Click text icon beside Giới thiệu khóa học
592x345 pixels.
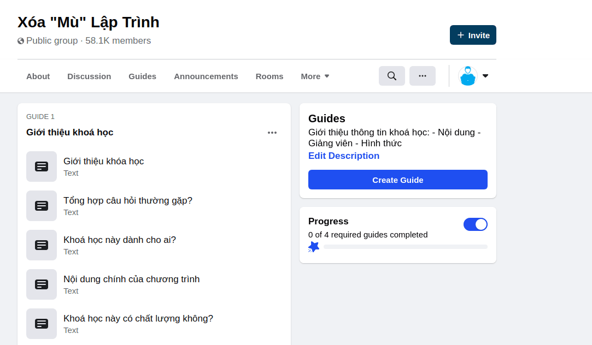click(42, 166)
